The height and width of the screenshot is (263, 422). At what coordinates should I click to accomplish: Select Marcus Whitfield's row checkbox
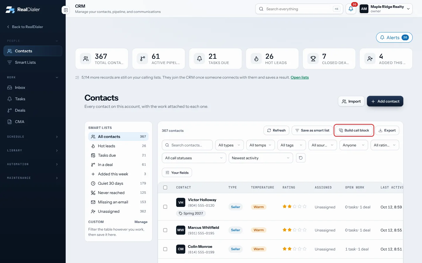(165, 230)
